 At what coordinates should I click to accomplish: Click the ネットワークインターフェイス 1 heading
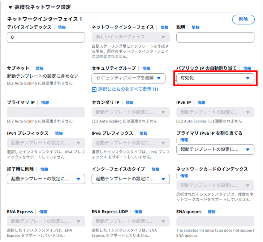tap(44, 19)
